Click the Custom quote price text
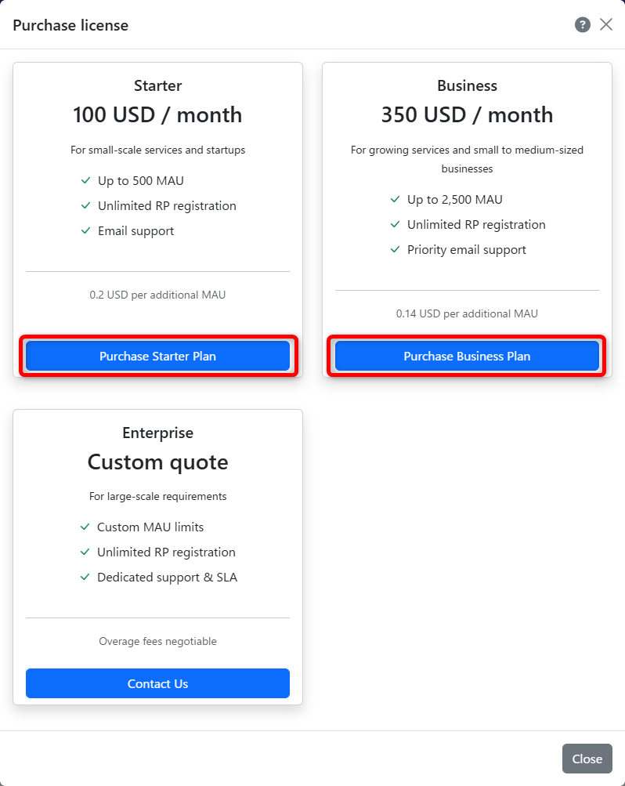This screenshot has width=625, height=786. (x=157, y=462)
